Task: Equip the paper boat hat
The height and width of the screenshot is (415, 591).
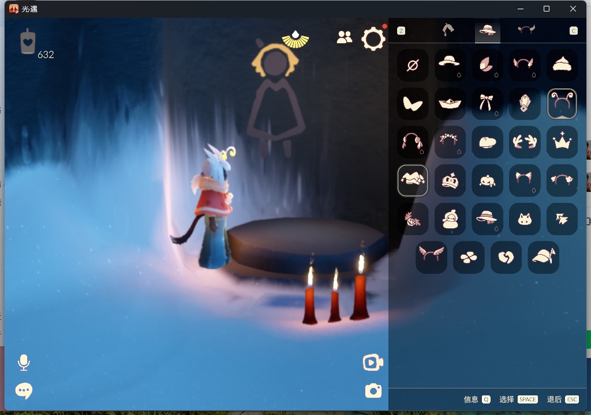Action: [x=450, y=104]
